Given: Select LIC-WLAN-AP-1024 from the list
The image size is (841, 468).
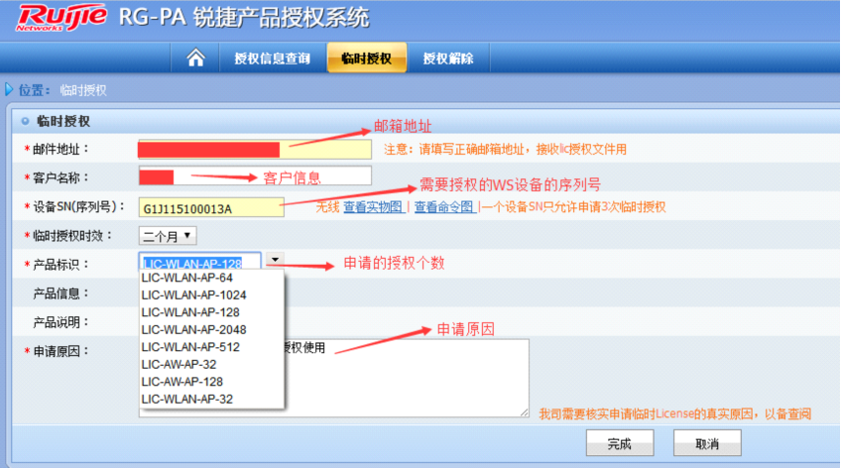Looking at the screenshot, I should 211,294.
